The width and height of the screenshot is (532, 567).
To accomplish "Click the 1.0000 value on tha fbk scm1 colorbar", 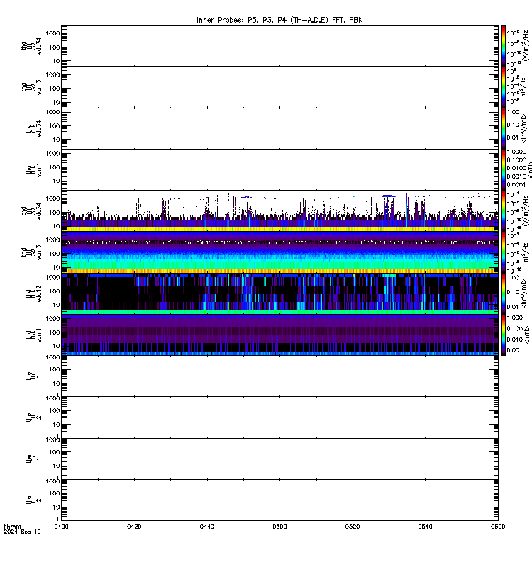I will tap(516, 152).
